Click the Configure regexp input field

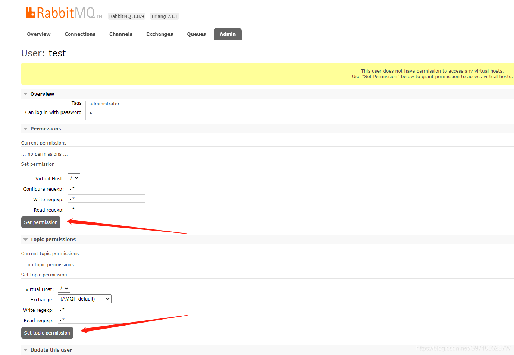pos(106,188)
